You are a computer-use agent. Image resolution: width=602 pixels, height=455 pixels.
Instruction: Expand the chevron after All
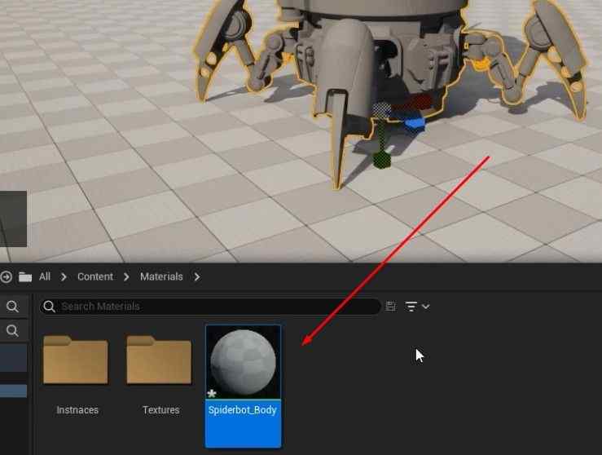[64, 276]
